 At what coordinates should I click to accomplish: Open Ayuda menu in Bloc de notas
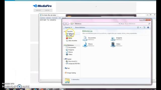64,18
